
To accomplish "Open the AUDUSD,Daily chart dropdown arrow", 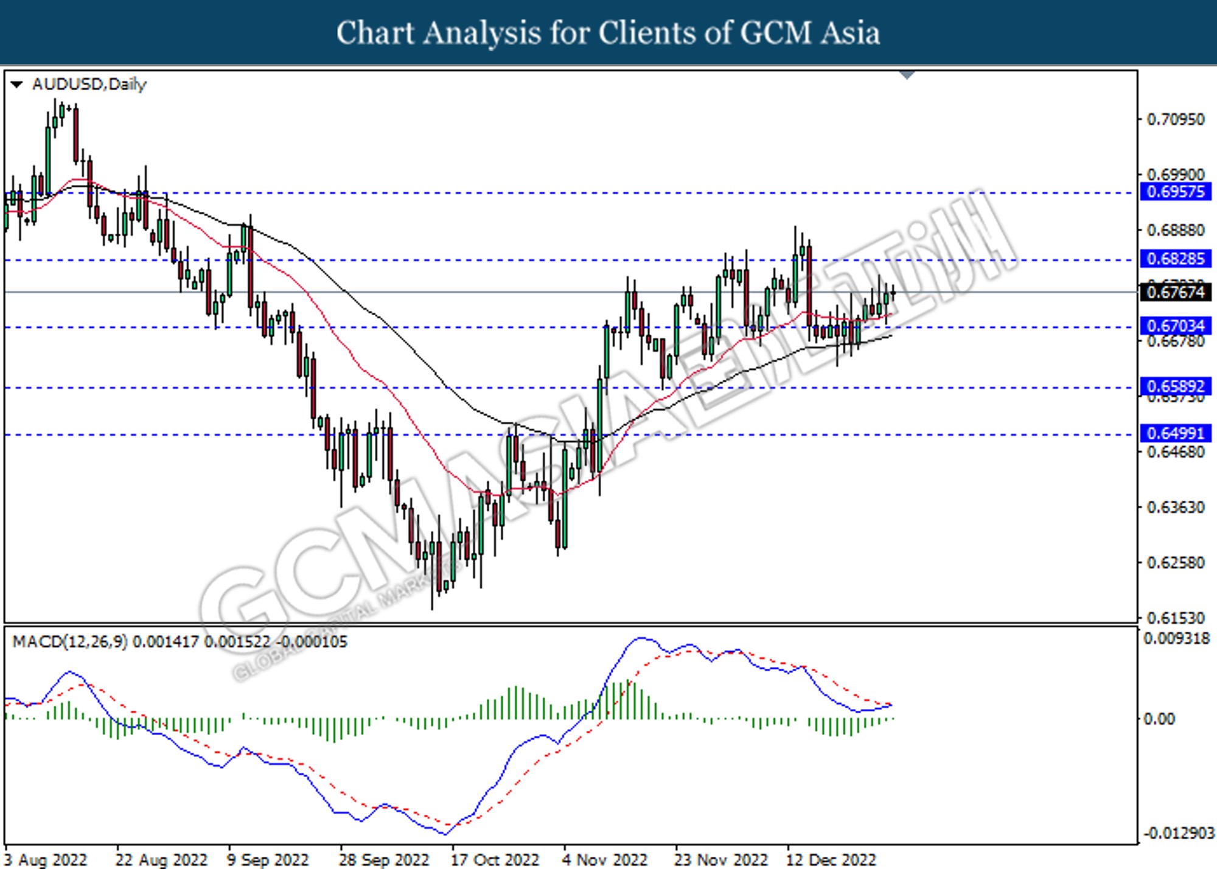I will (x=17, y=85).
